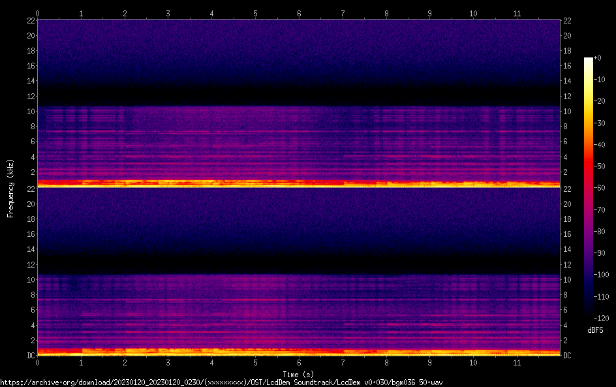The image size is (616, 387).
Task: Select the 11 second mark on the top axis
Action: click(x=517, y=13)
